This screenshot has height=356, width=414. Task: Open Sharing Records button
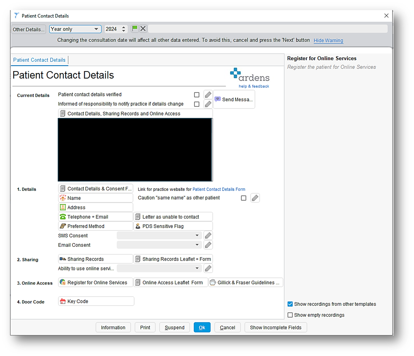pyautogui.click(x=96, y=259)
